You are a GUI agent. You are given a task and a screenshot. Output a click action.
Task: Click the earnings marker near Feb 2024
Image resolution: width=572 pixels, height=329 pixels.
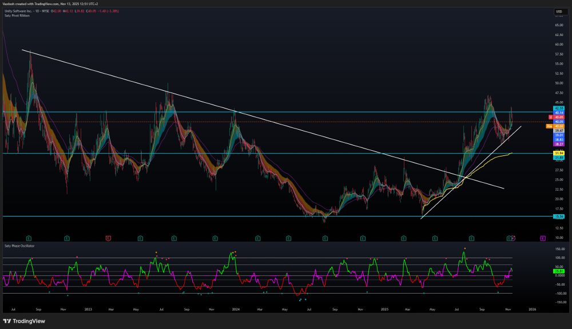click(x=258, y=238)
